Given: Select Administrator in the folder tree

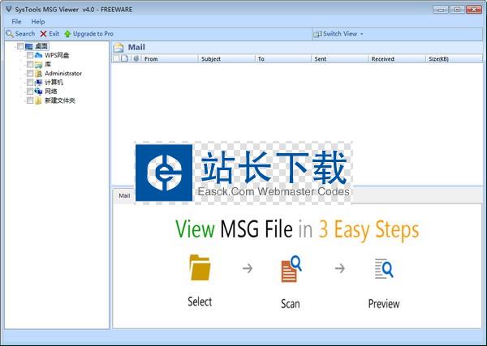Looking at the screenshot, I should (63, 74).
